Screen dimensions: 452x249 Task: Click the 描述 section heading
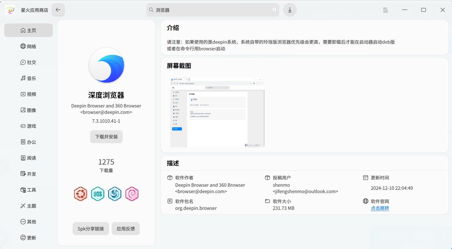pyautogui.click(x=173, y=163)
